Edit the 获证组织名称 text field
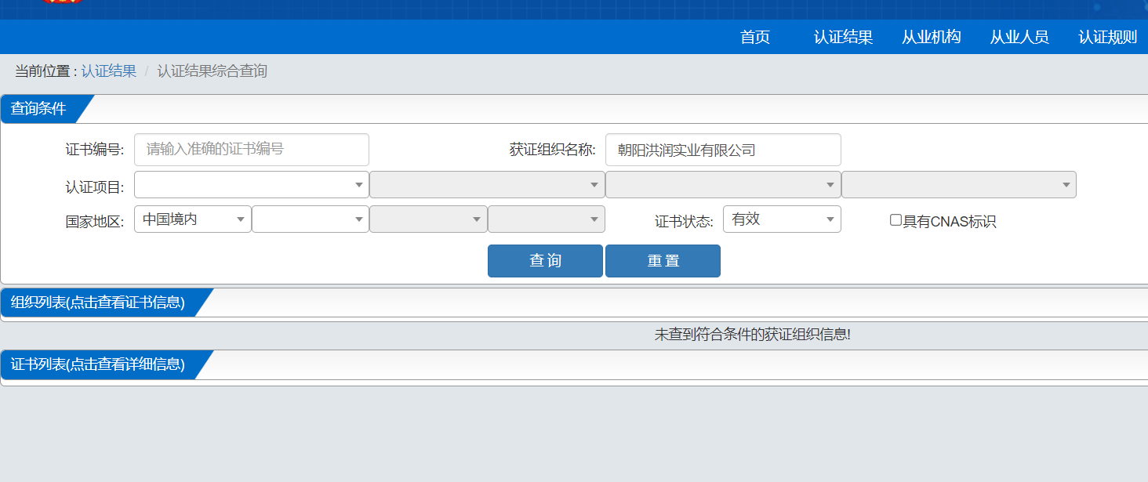Viewport: 1148px width, 482px height. tap(723, 149)
